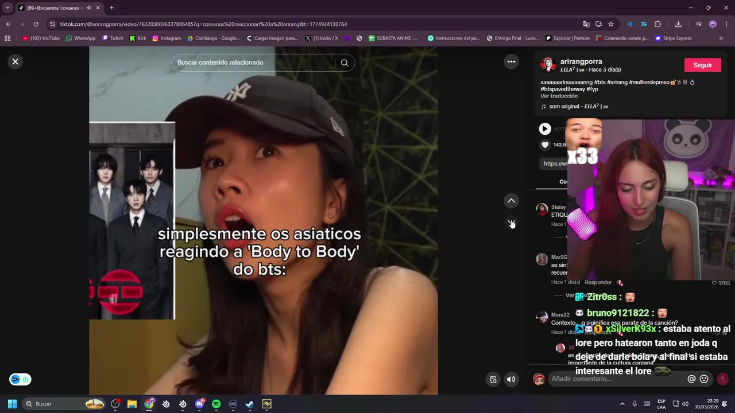Open Steisy commenter avatar

coord(541,209)
